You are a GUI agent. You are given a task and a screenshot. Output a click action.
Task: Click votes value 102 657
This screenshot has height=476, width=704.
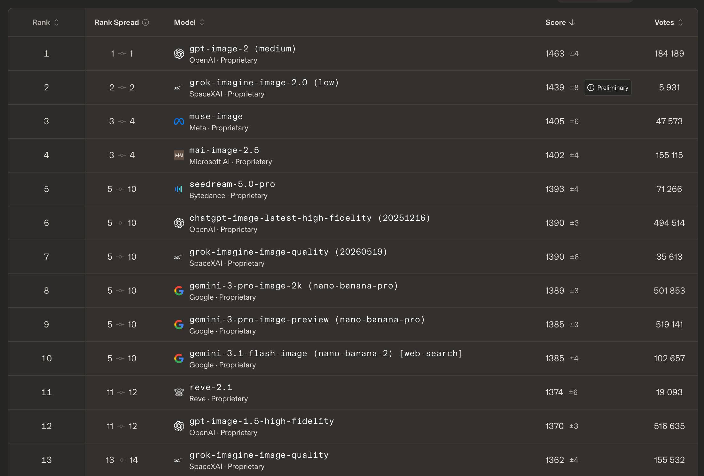669,358
